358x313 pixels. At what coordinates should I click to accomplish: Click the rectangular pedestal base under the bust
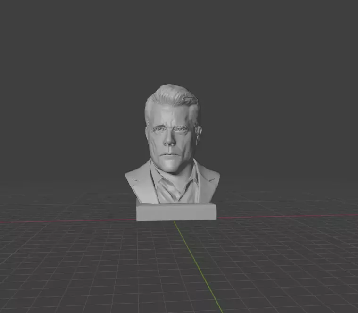pyautogui.click(x=176, y=211)
